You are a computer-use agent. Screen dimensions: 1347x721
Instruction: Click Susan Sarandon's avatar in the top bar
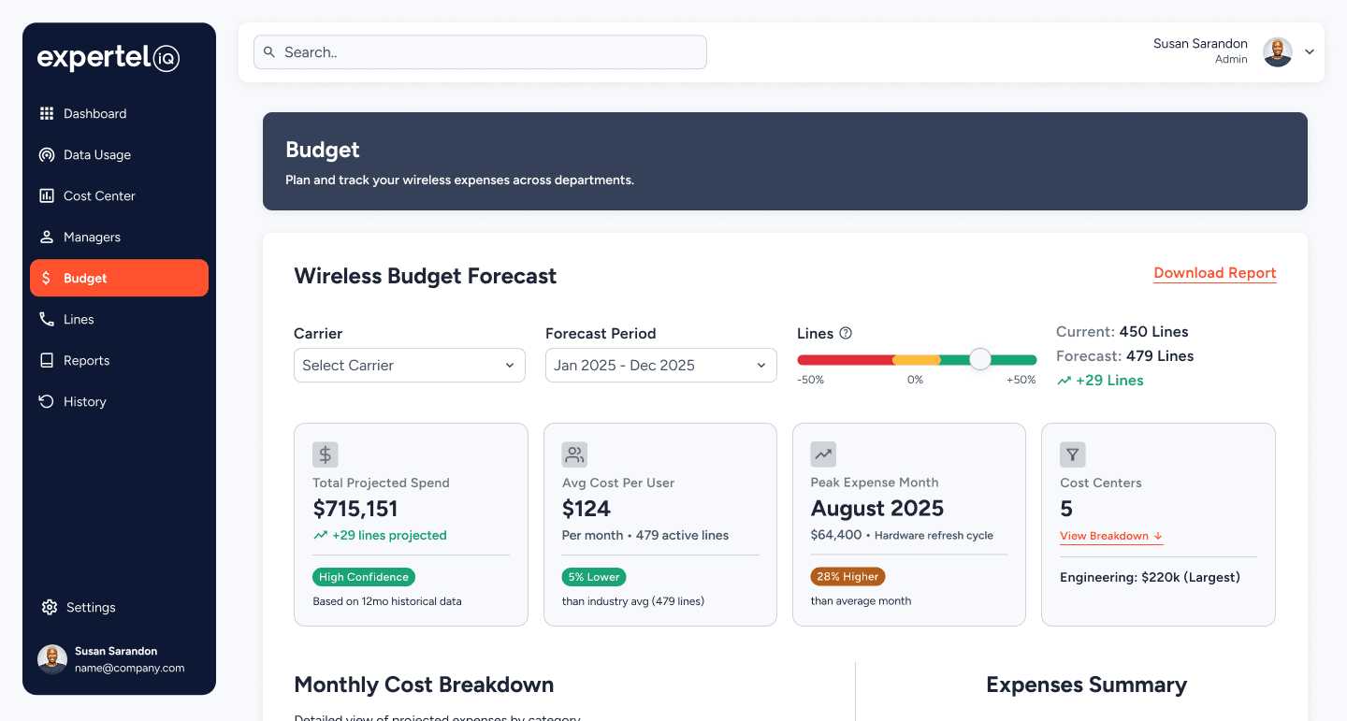coord(1278,52)
